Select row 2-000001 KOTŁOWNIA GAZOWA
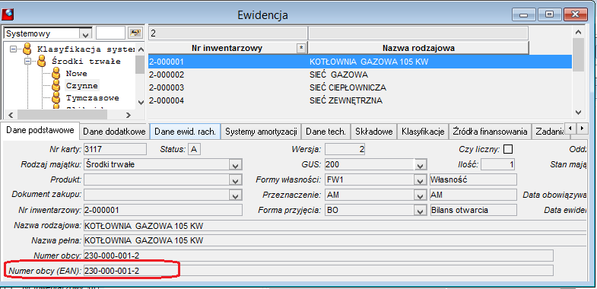The height and width of the screenshot is (289, 597). [x=360, y=62]
